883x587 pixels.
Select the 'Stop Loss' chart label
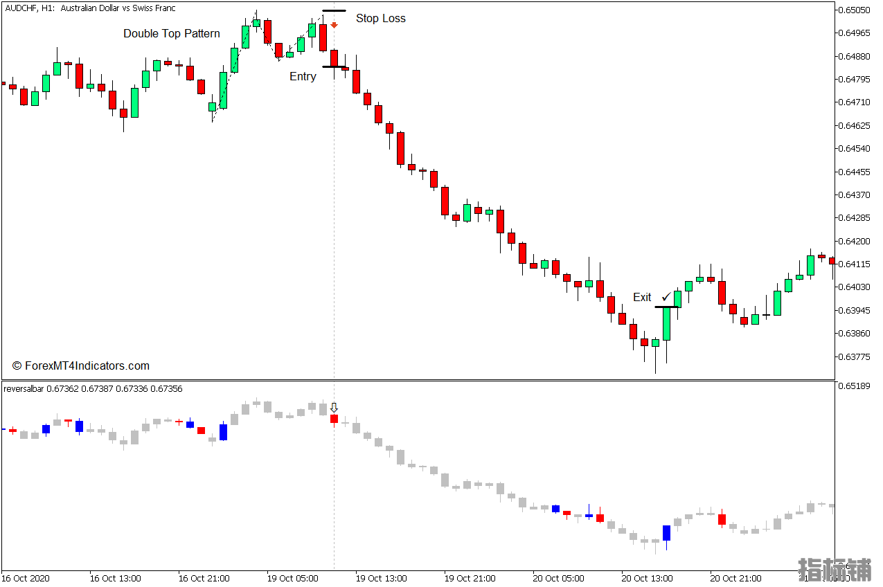[x=381, y=18]
